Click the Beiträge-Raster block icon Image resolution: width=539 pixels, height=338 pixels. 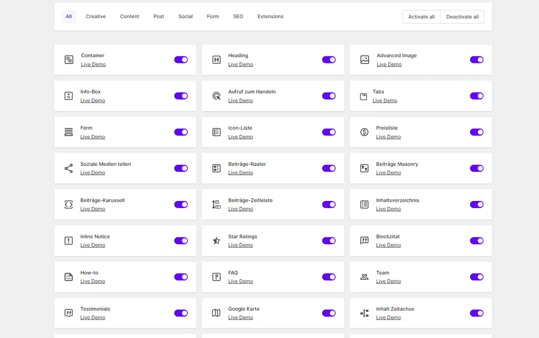coord(216,168)
